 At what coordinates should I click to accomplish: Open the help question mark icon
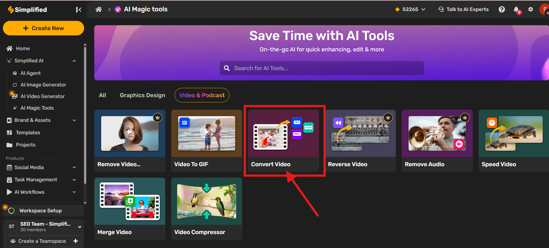502,9
